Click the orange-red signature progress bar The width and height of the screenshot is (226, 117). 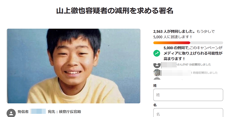tap(188, 43)
